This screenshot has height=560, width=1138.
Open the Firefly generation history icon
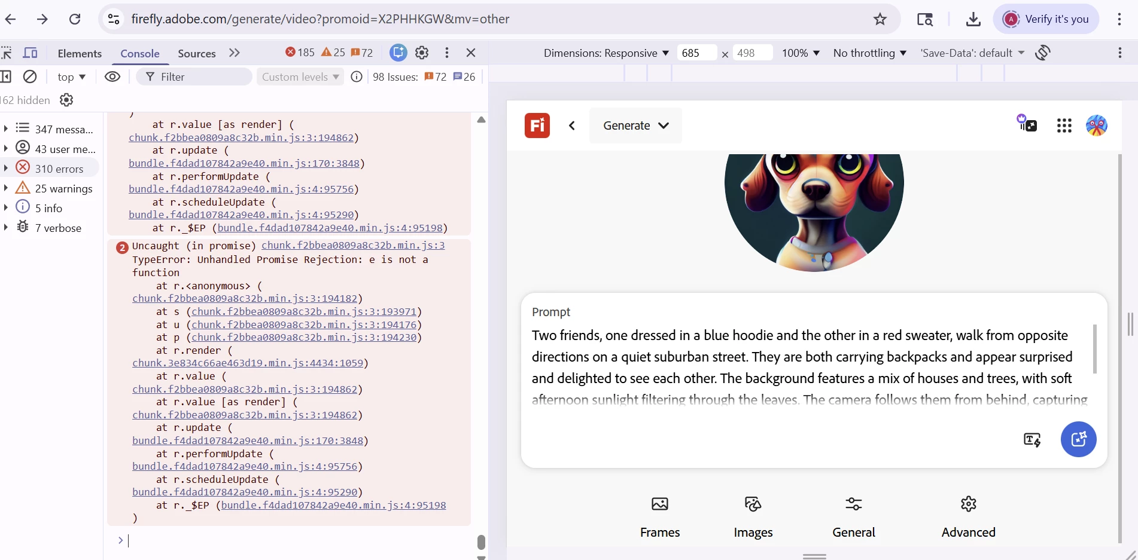(1027, 124)
